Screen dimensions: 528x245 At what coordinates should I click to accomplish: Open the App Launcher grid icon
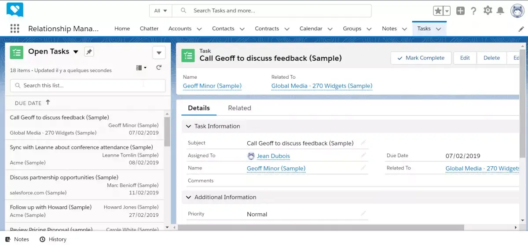pos(15,29)
